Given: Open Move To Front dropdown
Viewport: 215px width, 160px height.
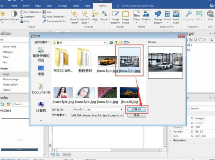Looking at the screenshot, I should (75, 17).
